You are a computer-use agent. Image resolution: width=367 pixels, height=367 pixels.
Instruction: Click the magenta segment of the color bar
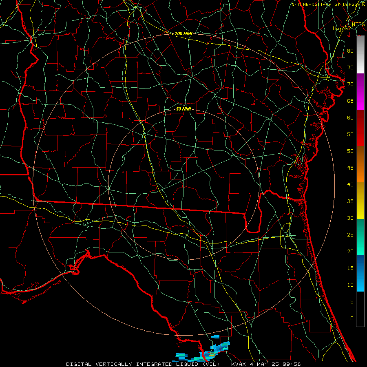point(360,92)
